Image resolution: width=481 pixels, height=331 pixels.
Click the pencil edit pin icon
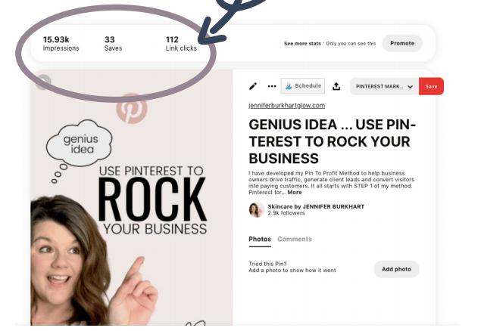point(253,86)
